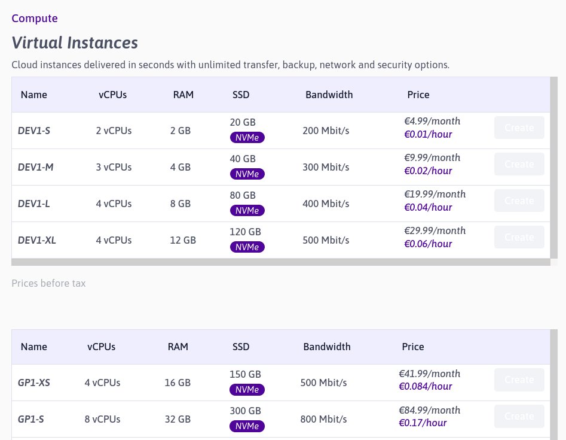Select the DEV1-XL instance name
This screenshot has height=440, width=566.
pyautogui.click(x=37, y=240)
